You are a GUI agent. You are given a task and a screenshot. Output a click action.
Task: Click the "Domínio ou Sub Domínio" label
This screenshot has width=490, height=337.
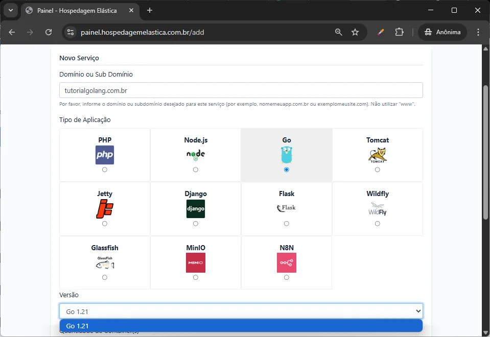point(96,74)
